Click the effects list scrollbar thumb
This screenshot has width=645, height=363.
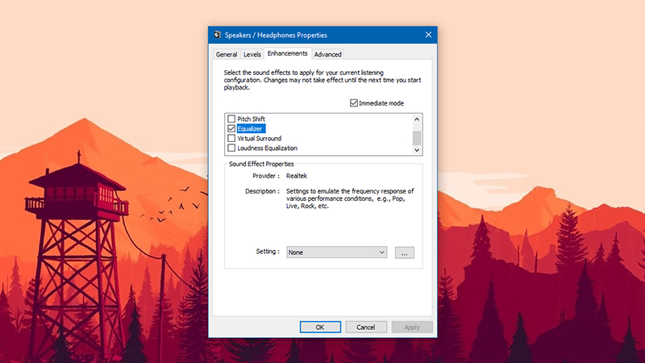point(417,138)
